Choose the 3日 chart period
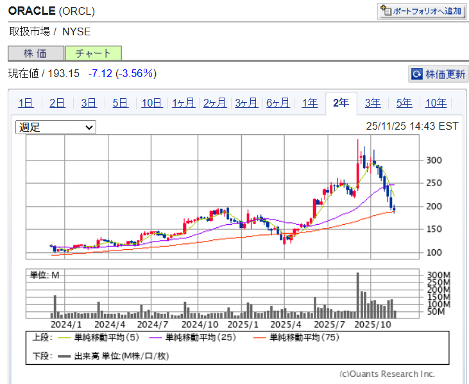The image size is (469, 384). [x=89, y=103]
